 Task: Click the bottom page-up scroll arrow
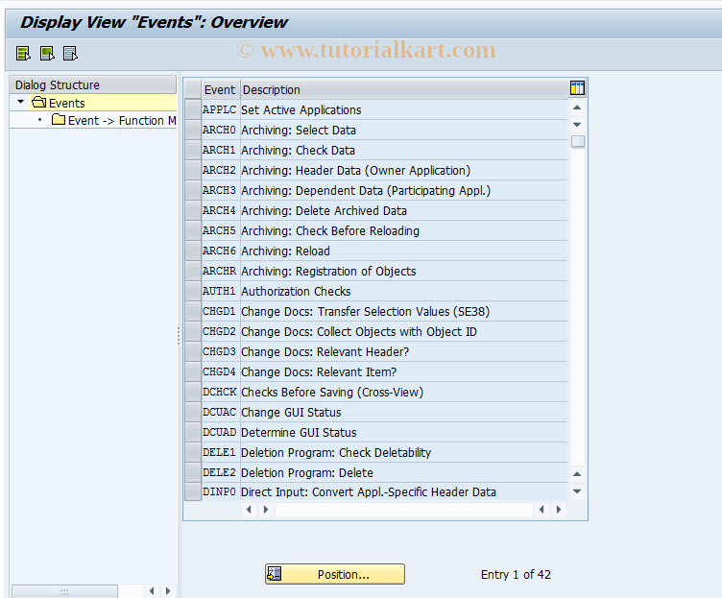pos(577,474)
